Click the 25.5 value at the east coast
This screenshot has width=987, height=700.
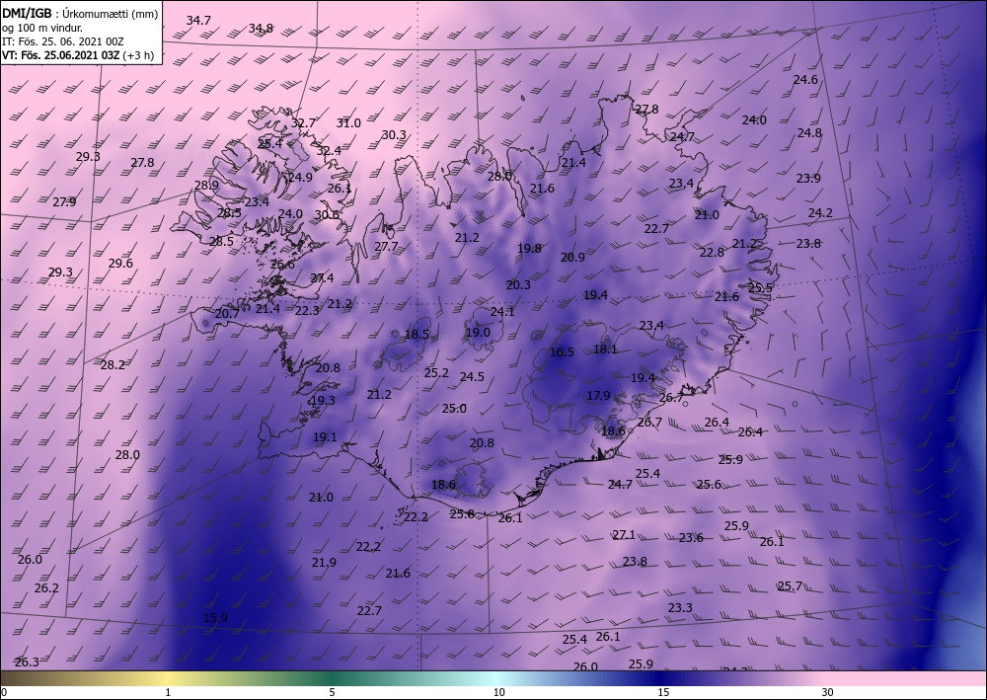(x=760, y=287)
